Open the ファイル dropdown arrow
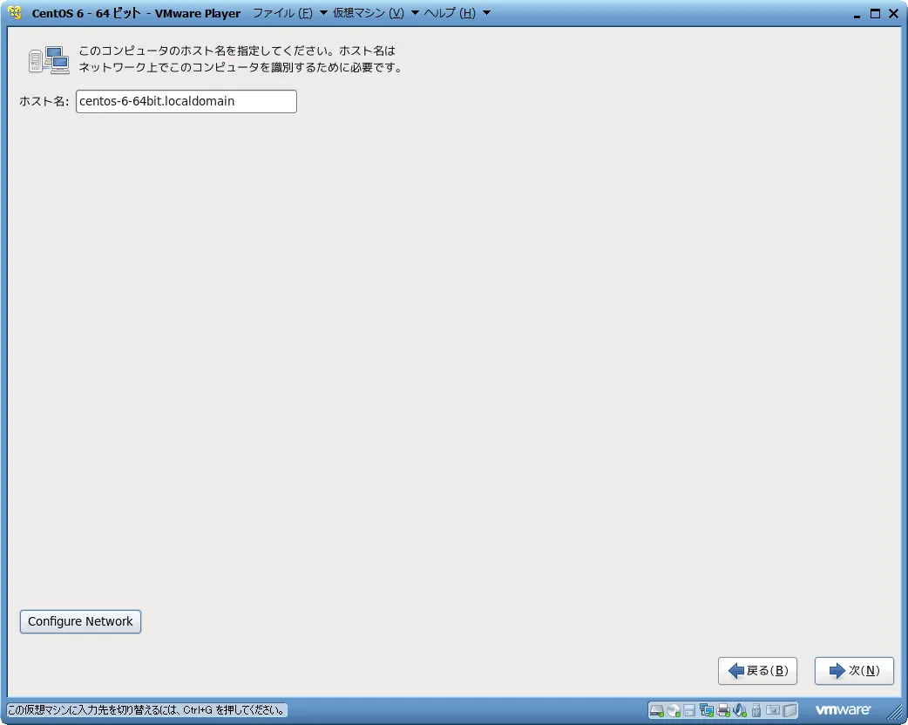The image size is (908, 725). [322, 13]
